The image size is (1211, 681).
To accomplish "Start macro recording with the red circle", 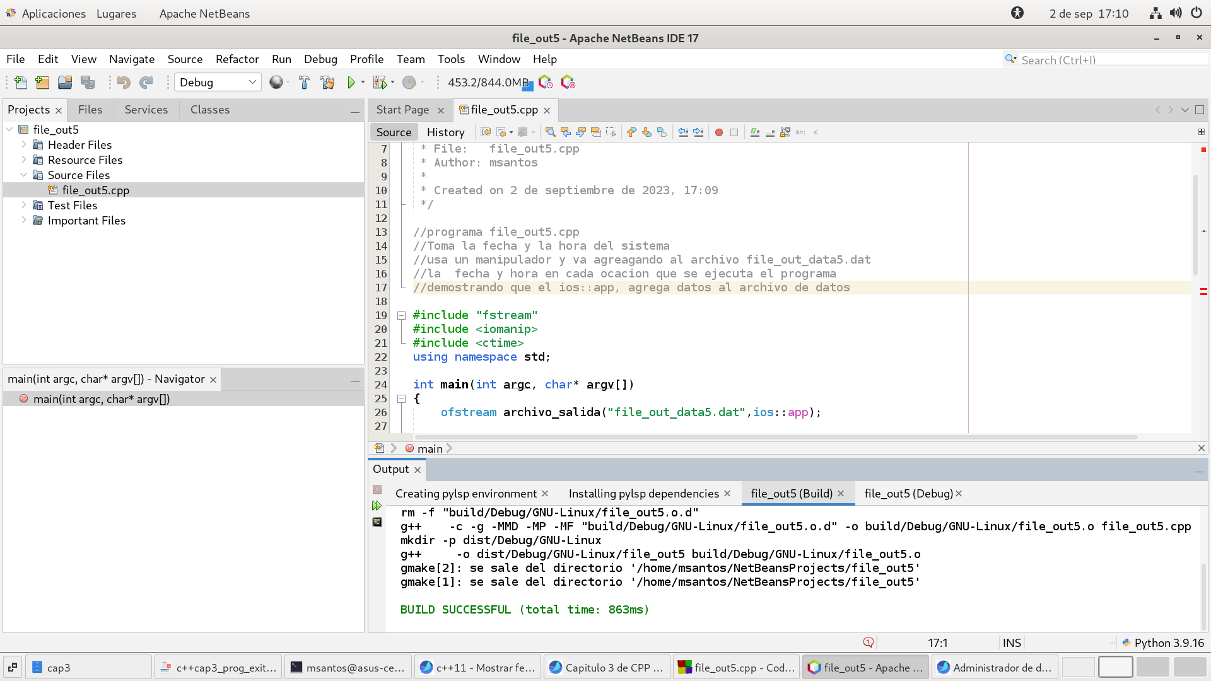I will point(718,132).
